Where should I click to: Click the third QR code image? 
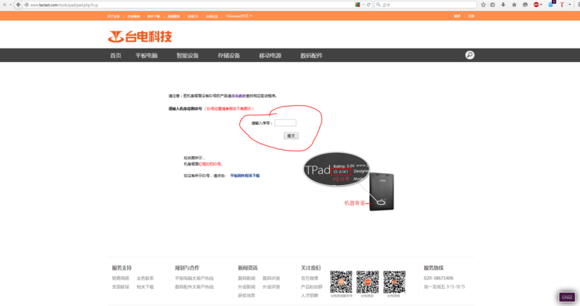[394, 282]
